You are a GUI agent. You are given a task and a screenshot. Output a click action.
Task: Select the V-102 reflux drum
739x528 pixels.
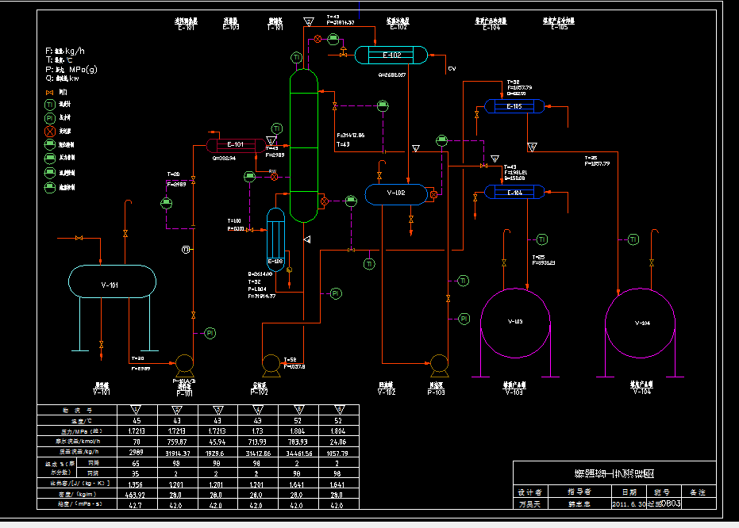396,193
